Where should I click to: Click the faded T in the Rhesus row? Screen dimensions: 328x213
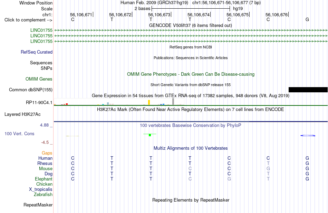tap(268, 163)
